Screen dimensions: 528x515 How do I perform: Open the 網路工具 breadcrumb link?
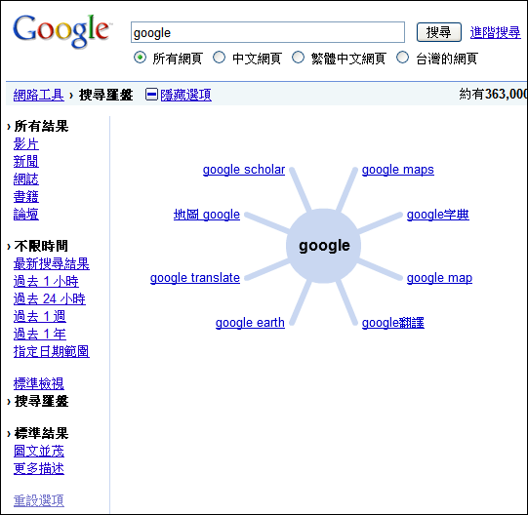tap(39, 95)
